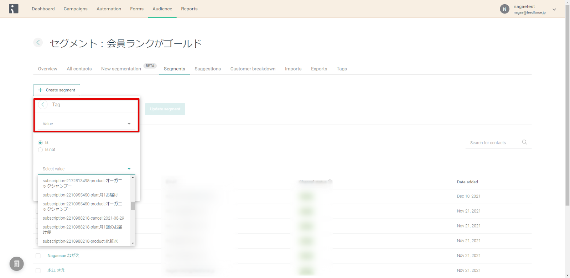Click the nagaetest account name
The width and height of the screenshot is (570, 278).
tap(524, 6)
